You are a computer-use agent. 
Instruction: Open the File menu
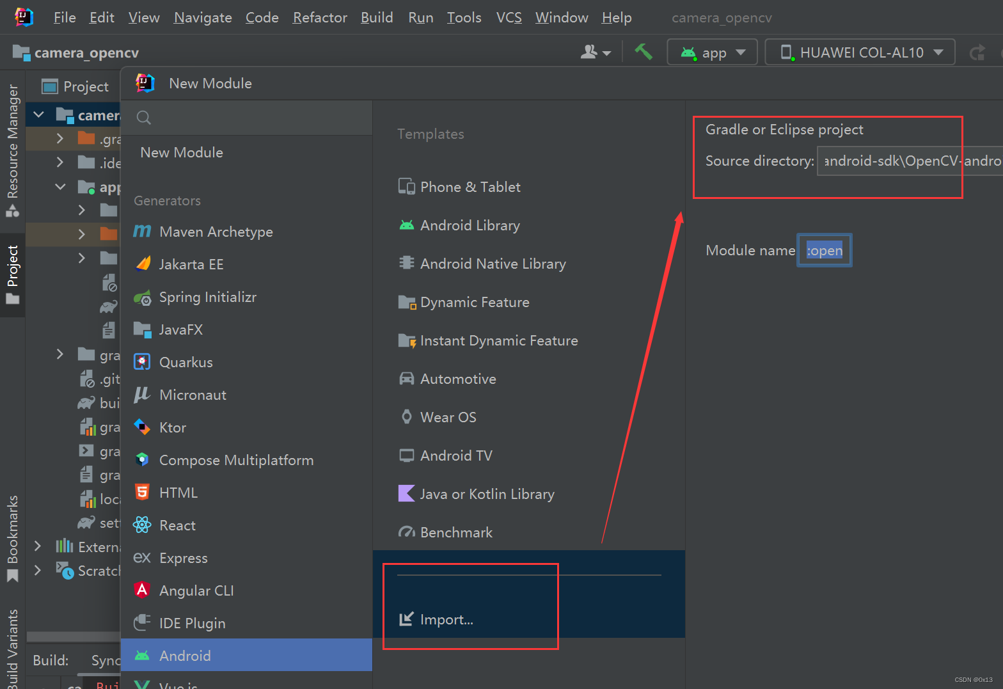65,17
